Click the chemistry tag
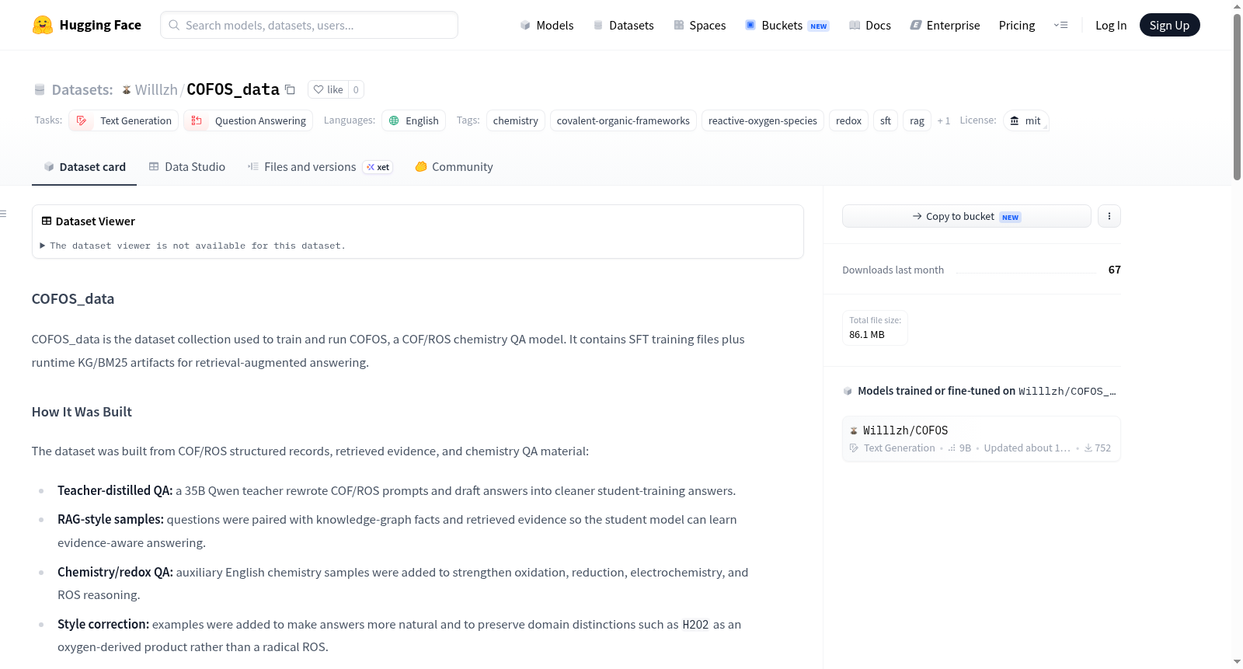1243x669 pixels. [516, 120]
